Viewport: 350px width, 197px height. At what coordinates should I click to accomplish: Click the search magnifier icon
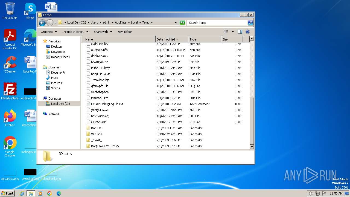(x=250, y=23)
